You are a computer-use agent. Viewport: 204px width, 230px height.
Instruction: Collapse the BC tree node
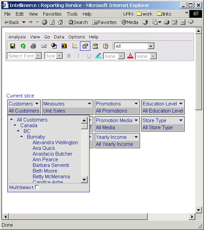[18, 131]
